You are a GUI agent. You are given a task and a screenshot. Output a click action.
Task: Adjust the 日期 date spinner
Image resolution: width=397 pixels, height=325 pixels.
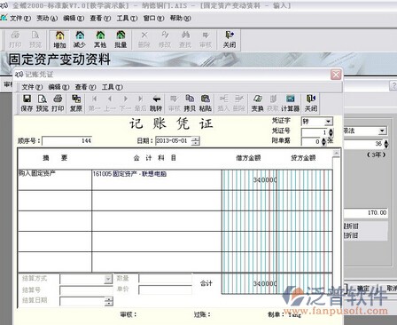[x=195, y=141]
